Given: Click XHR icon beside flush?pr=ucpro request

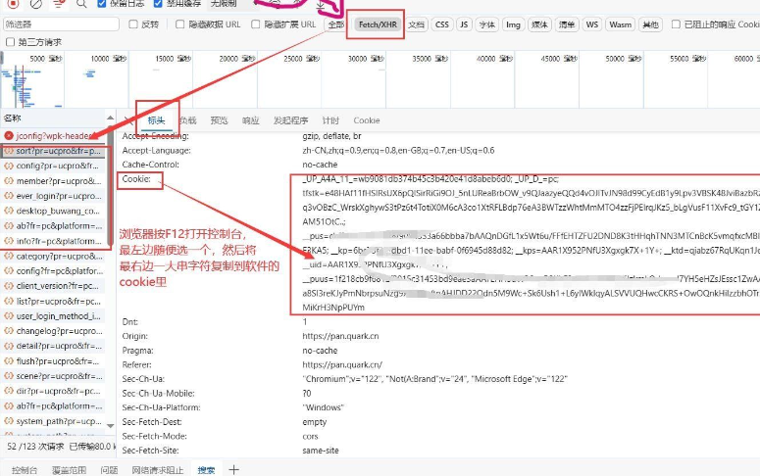Looking at the screenshot, I should [9, 360].
